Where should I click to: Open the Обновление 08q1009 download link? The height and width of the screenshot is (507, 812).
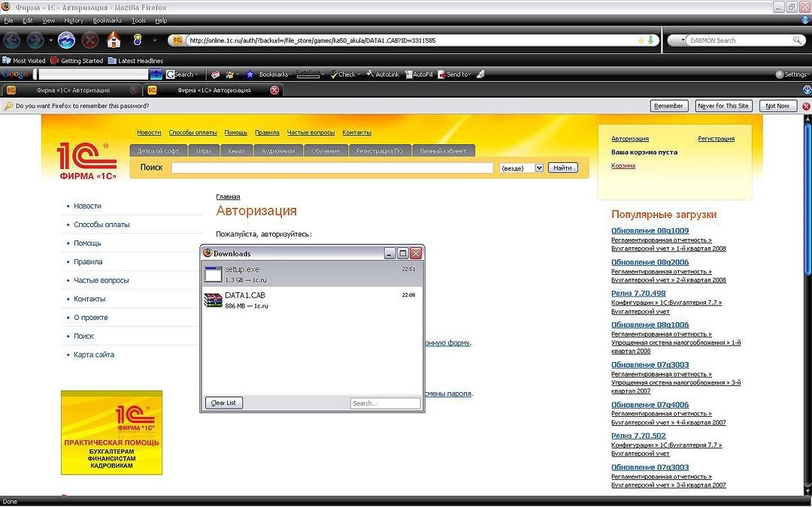[650, 231]
